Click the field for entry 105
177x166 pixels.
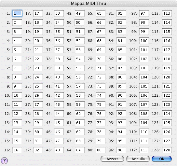[x=144, y=86]
